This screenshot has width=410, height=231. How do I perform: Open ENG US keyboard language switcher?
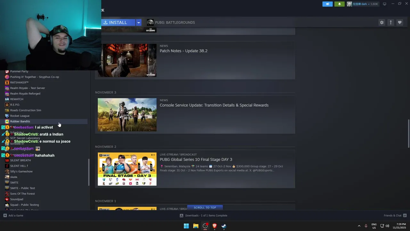374,226
